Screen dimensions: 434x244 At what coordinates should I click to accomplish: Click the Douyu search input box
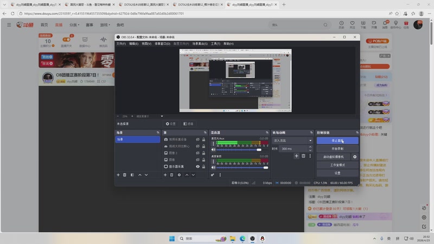click(x=296, y=25)
